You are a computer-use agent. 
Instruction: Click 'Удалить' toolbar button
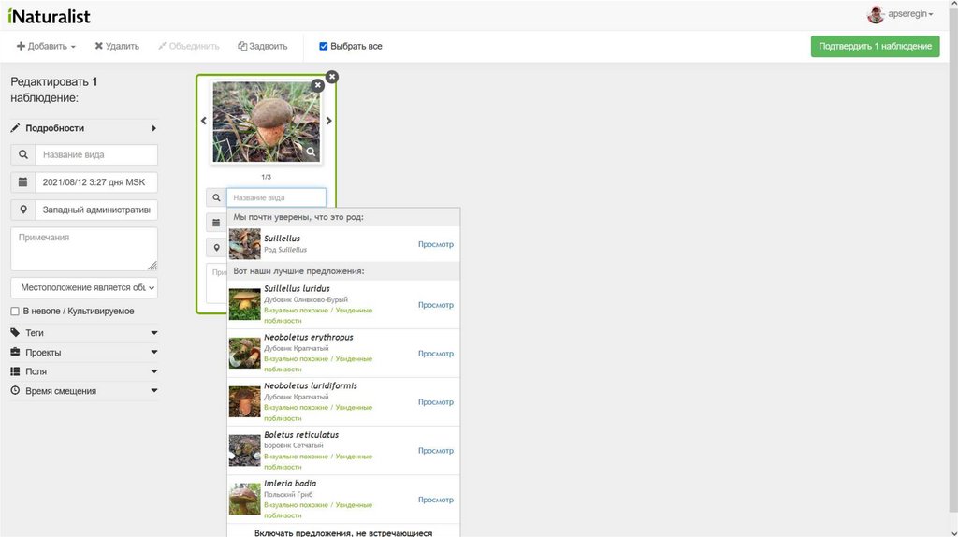pos(117,46)
